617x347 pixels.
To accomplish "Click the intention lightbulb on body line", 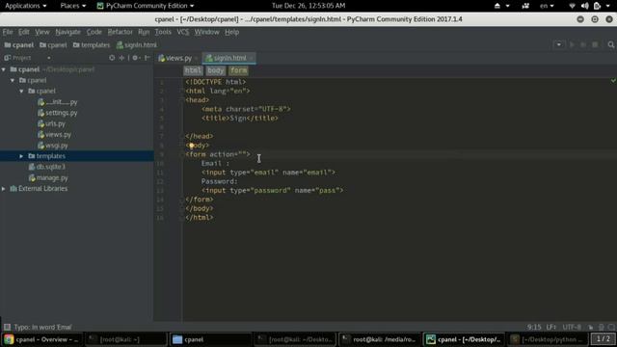I will [191, 146].
